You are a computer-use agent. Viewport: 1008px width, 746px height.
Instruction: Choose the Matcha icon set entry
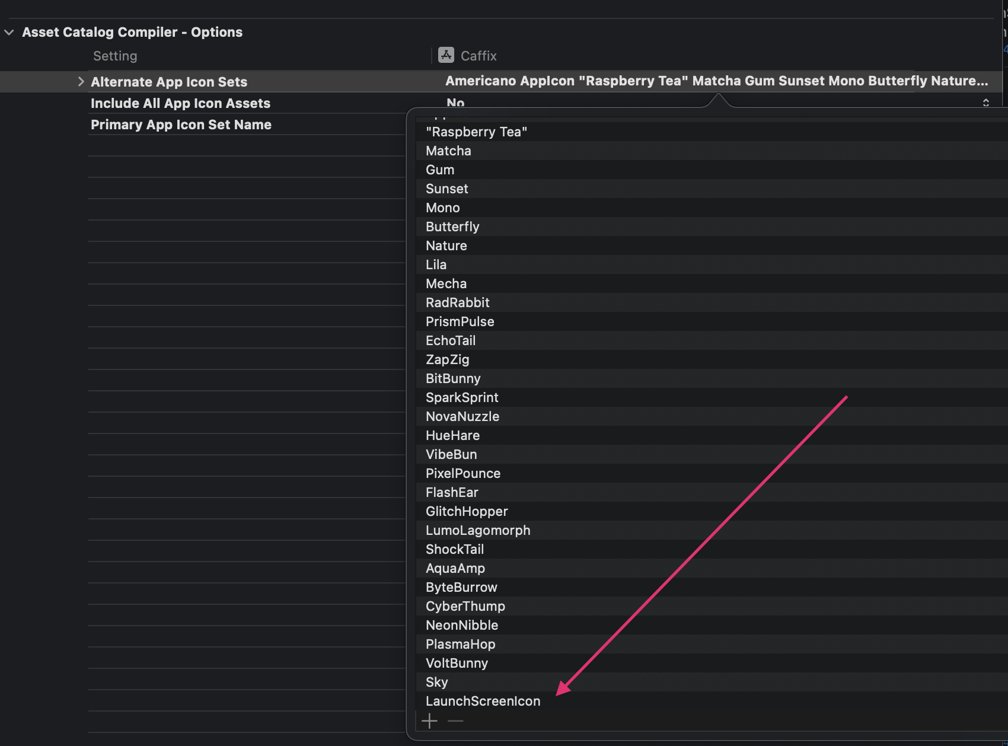click(x=448, y=151)
